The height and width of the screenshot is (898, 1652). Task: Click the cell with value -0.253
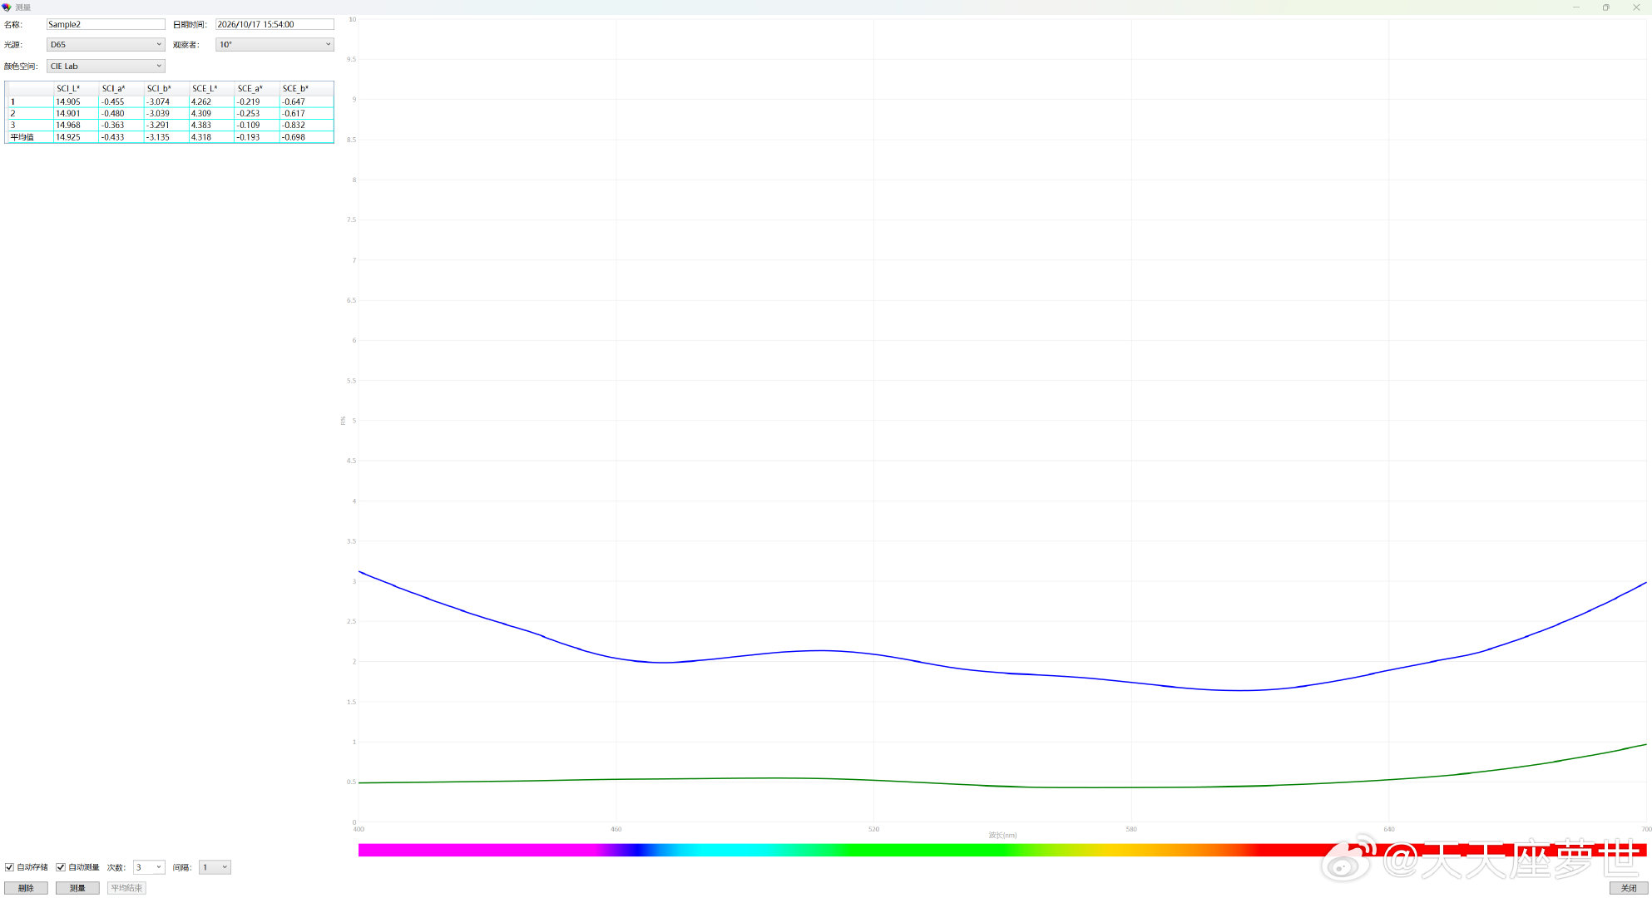[256, 113]
